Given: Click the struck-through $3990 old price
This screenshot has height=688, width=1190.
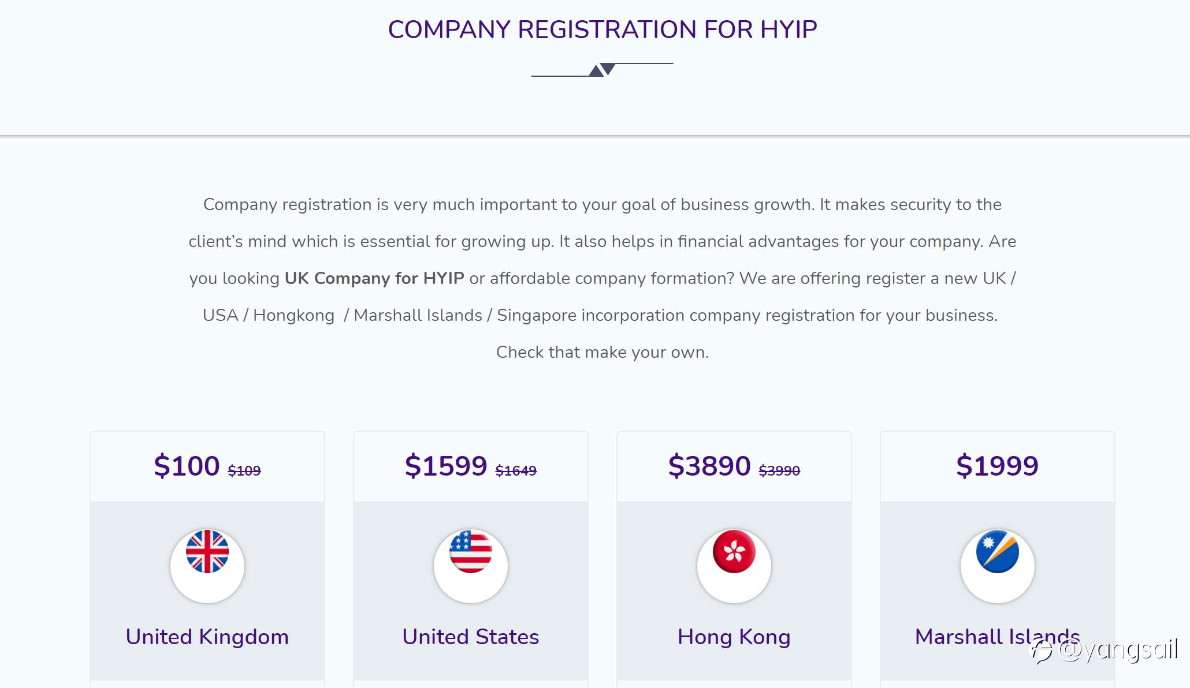Looking at the screenshot, I should pos(779,471).
